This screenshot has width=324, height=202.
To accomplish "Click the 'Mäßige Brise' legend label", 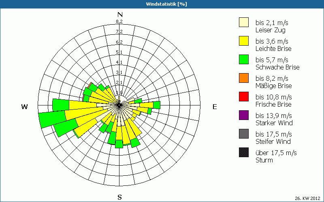I will 274,86.
